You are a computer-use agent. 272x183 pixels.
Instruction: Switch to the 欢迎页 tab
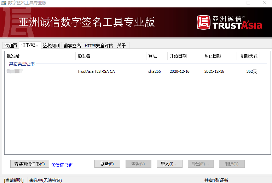click(x=11, y=46)
